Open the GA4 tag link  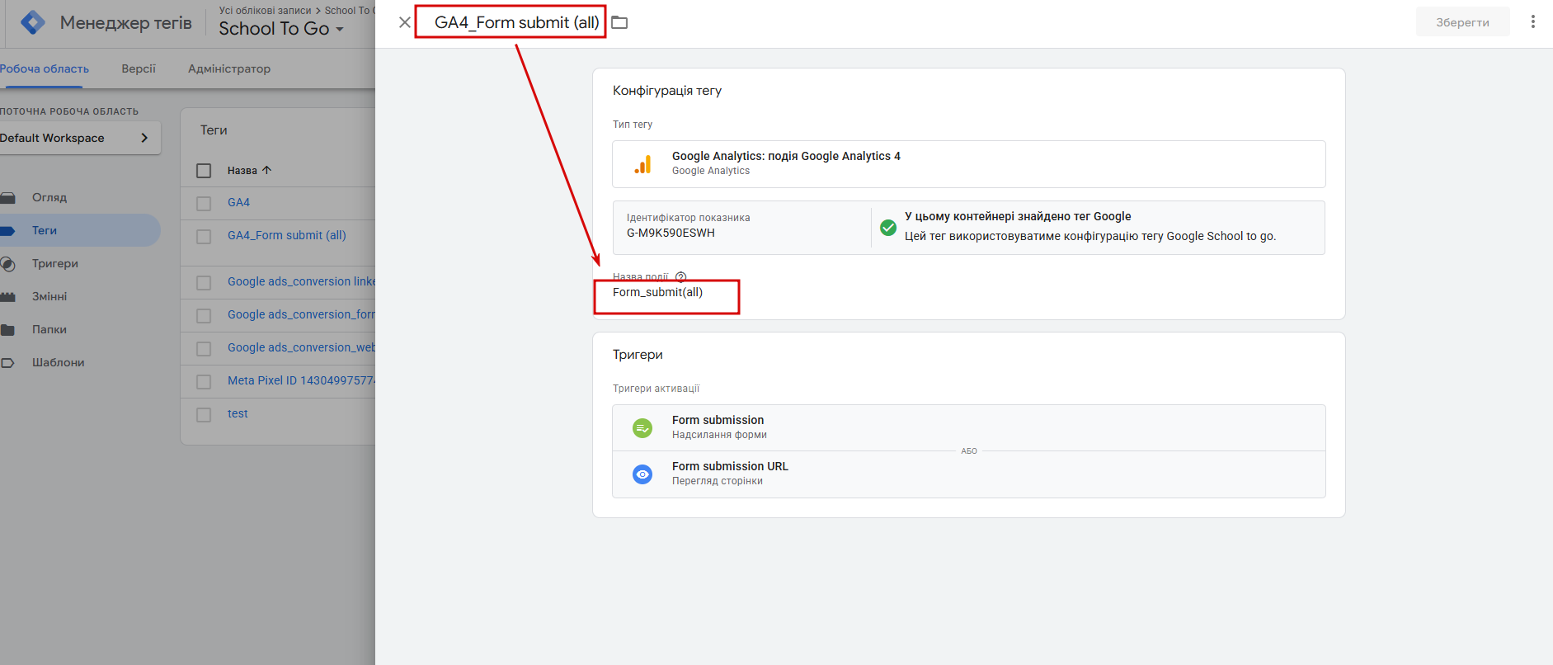point(238,202)
